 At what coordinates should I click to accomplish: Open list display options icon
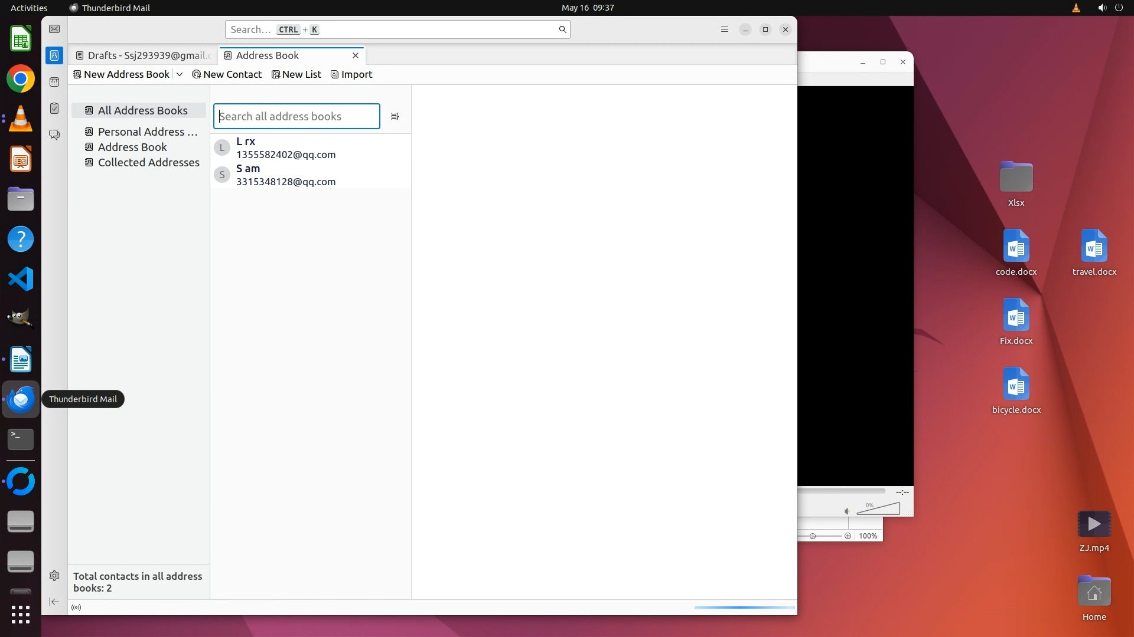[395, 116]
